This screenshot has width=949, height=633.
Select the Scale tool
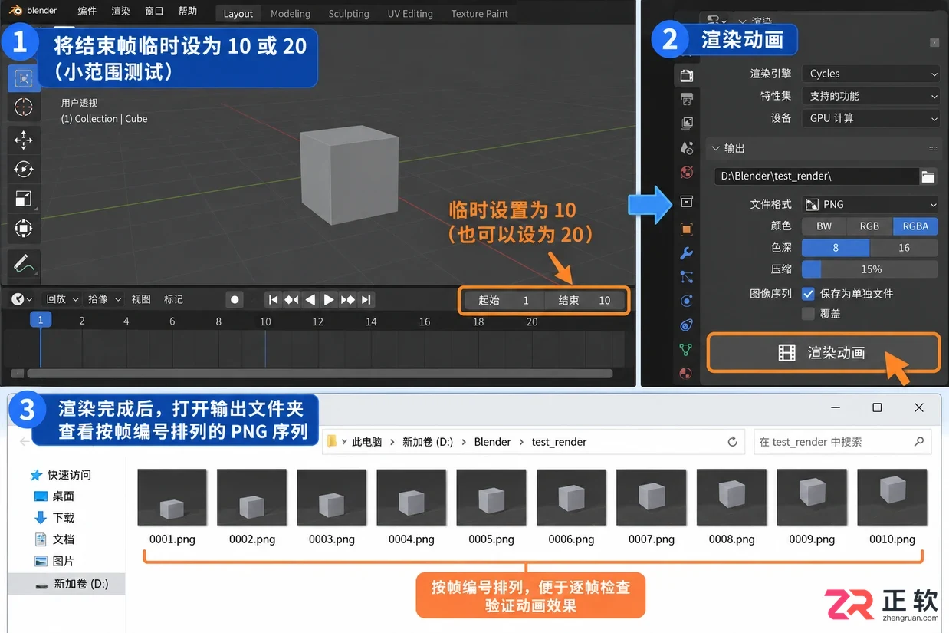[24, 199]
